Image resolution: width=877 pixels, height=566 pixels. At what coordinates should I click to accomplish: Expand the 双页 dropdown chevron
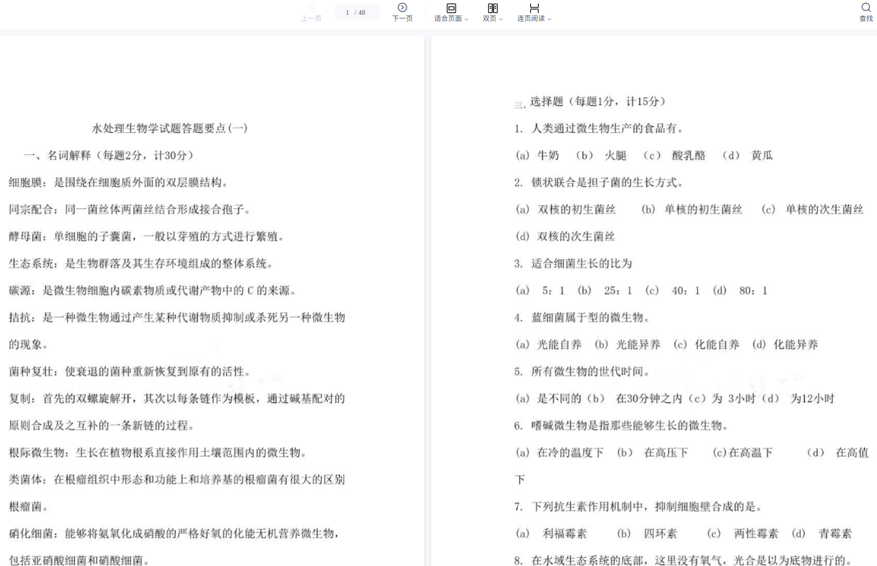(501, 19)
